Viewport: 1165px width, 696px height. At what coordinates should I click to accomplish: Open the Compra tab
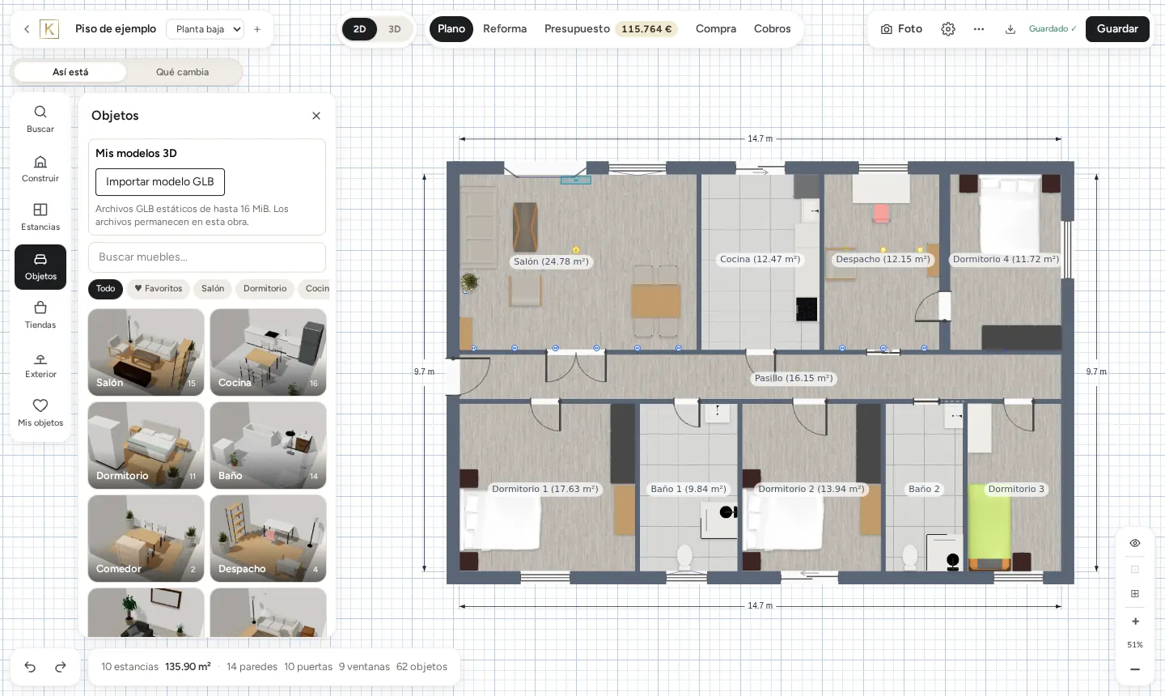point(716,29)
